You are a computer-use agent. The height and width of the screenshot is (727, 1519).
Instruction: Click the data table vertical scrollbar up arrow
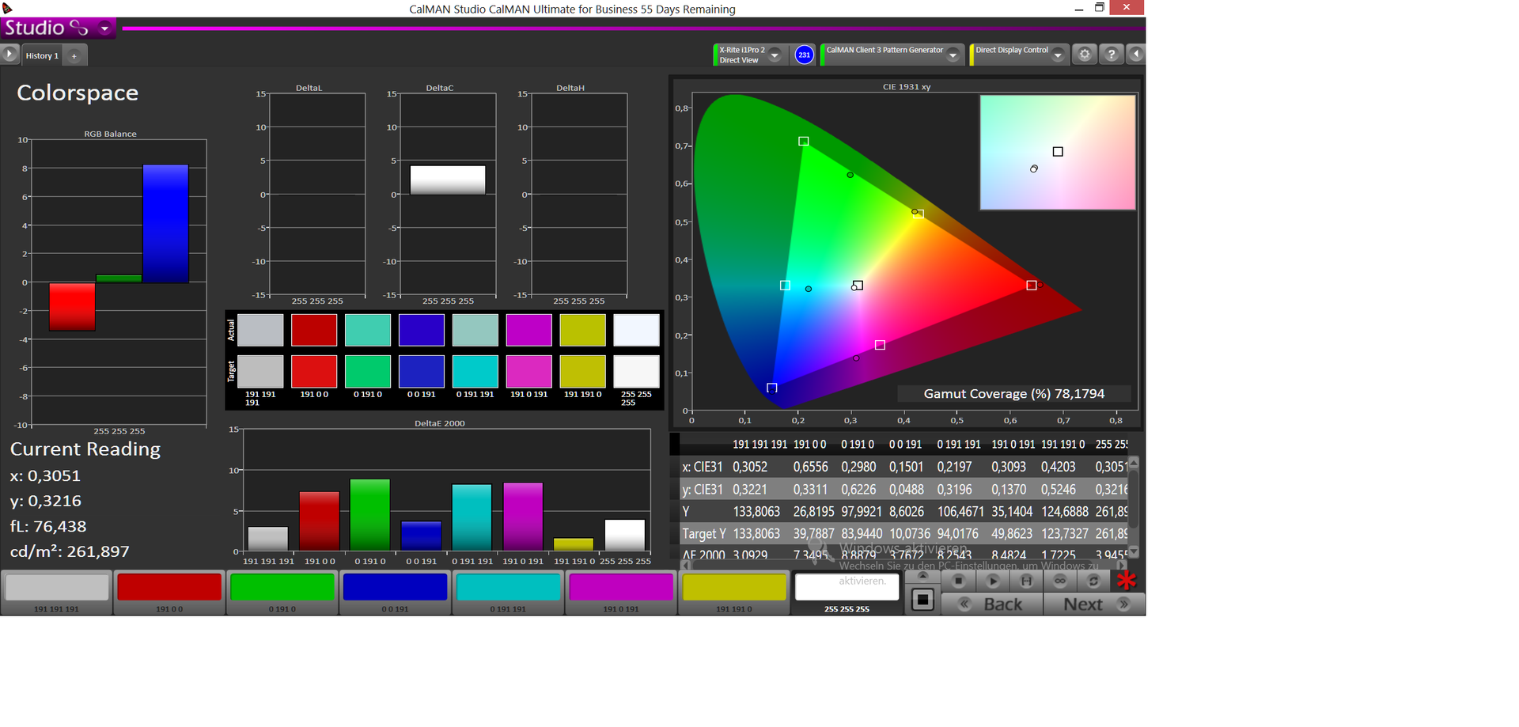(x=1134, y=462)
